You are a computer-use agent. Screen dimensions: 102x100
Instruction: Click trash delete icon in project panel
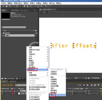(x=17, y=79)
